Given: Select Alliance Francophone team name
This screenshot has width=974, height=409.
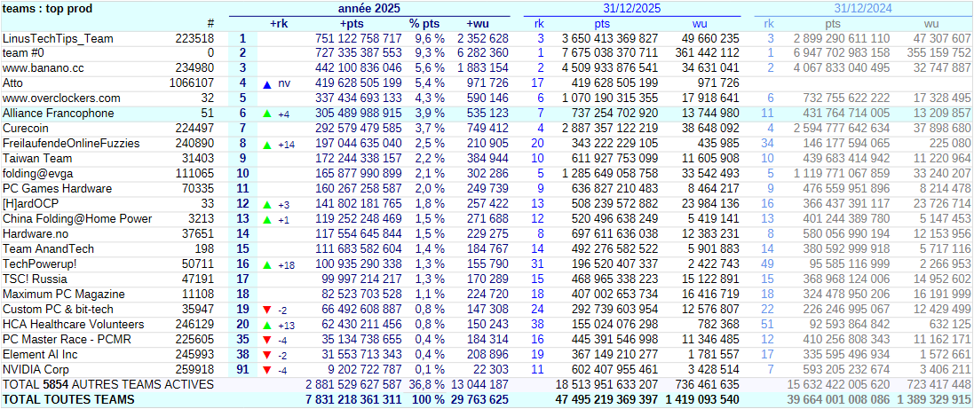Looking at the screenshot, I should point(59,114).
